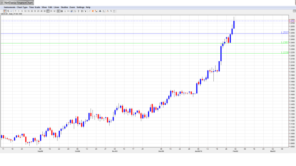Click the 1.2387 green line label

point(285,42)
